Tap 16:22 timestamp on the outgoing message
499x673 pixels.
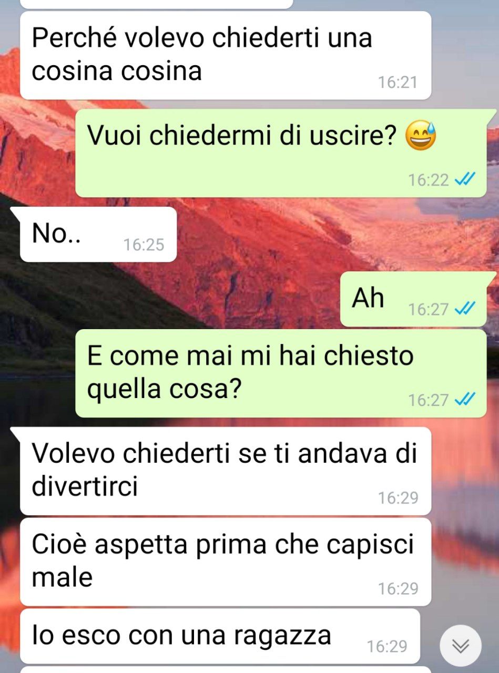pos(429,180)
